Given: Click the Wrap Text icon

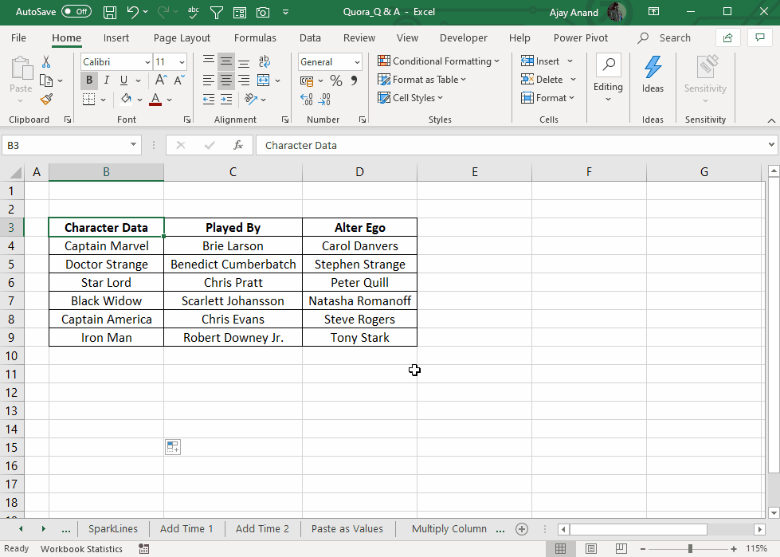Looking at the screenshot, I should 265,61.
